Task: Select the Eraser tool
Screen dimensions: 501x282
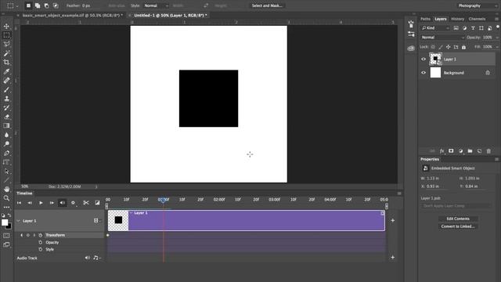Action: coord(6,117)
